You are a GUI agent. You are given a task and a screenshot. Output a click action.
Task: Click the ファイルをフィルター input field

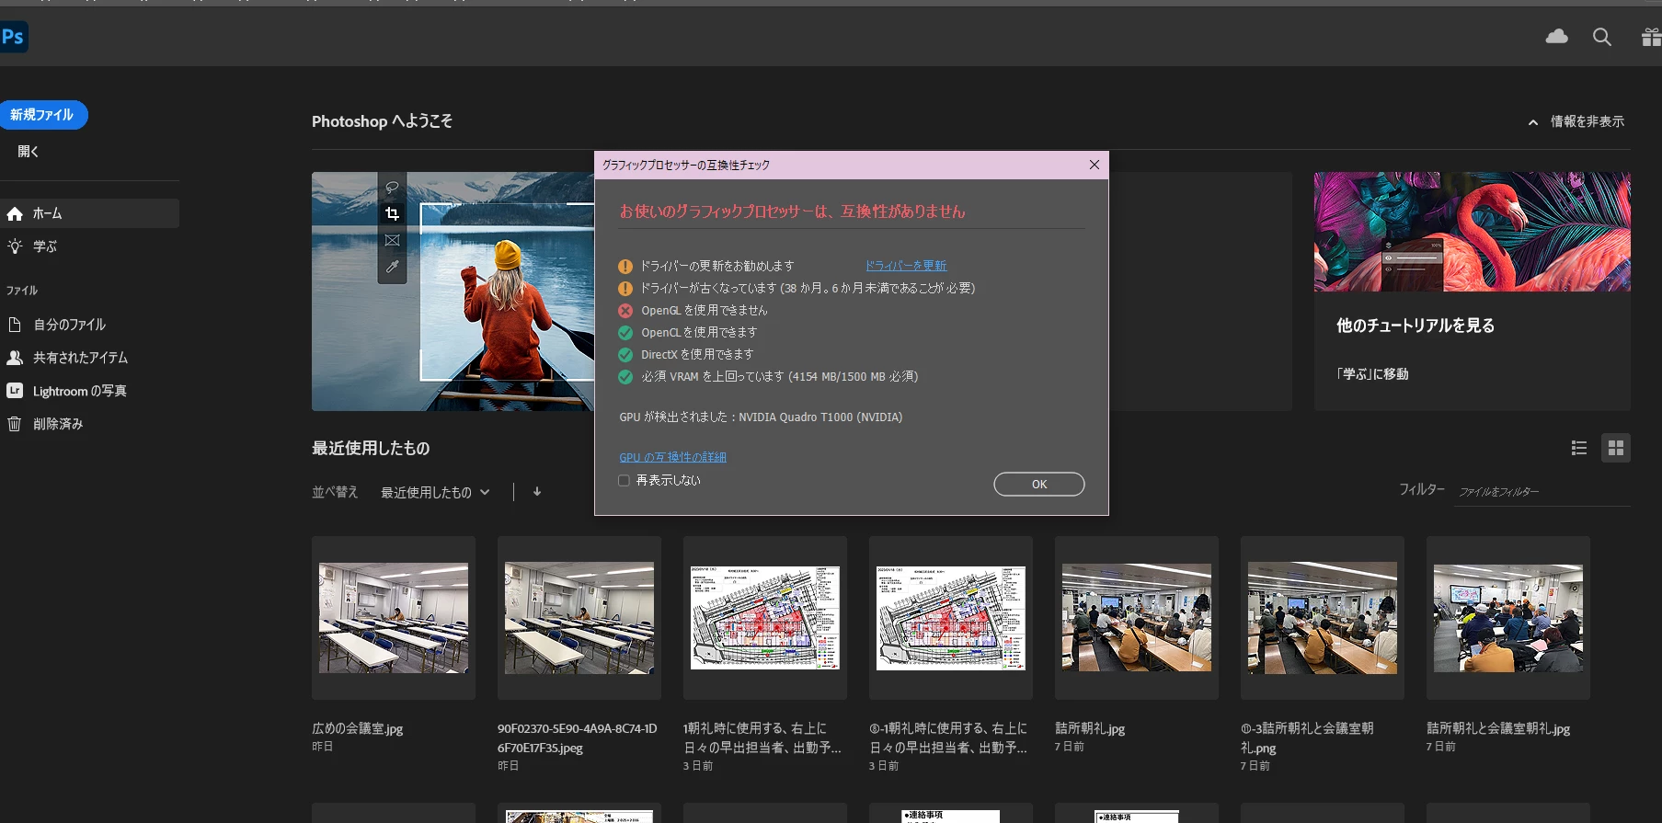(1543, 492)
